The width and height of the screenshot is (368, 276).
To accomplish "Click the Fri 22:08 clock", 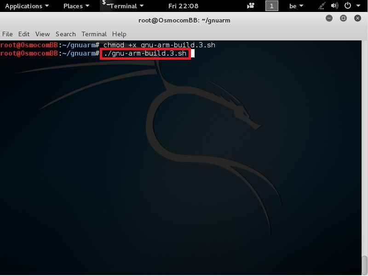I will point(183,6).
